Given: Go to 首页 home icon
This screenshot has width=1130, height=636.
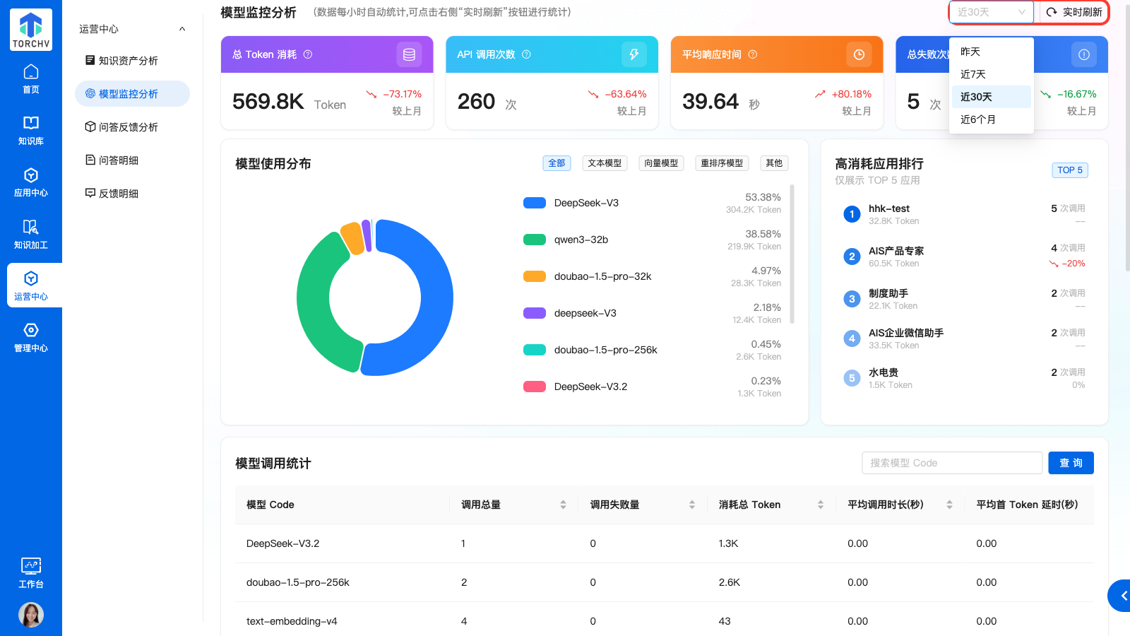Looking at the screenshot, I should (x=31, y=78).
